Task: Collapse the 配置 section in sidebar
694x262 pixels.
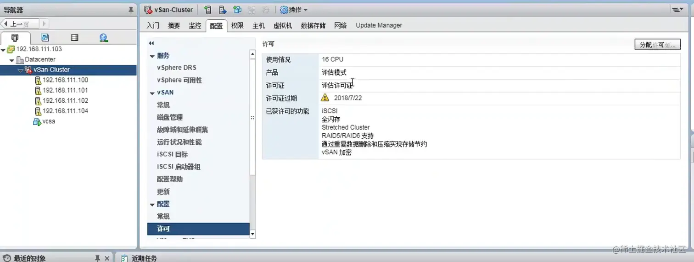Action: [x=152, y=204]
